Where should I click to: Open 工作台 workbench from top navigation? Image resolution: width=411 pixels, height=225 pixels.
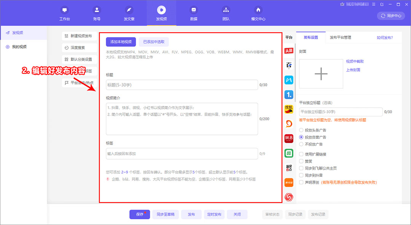pyautogui.click(x=64, y=14)
